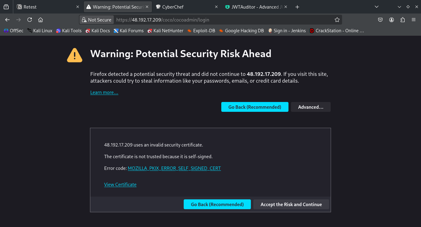Open the MOZILLA_PKIX_ERROR_SELF_SIGNED_CERT error code link

(174, 168)
